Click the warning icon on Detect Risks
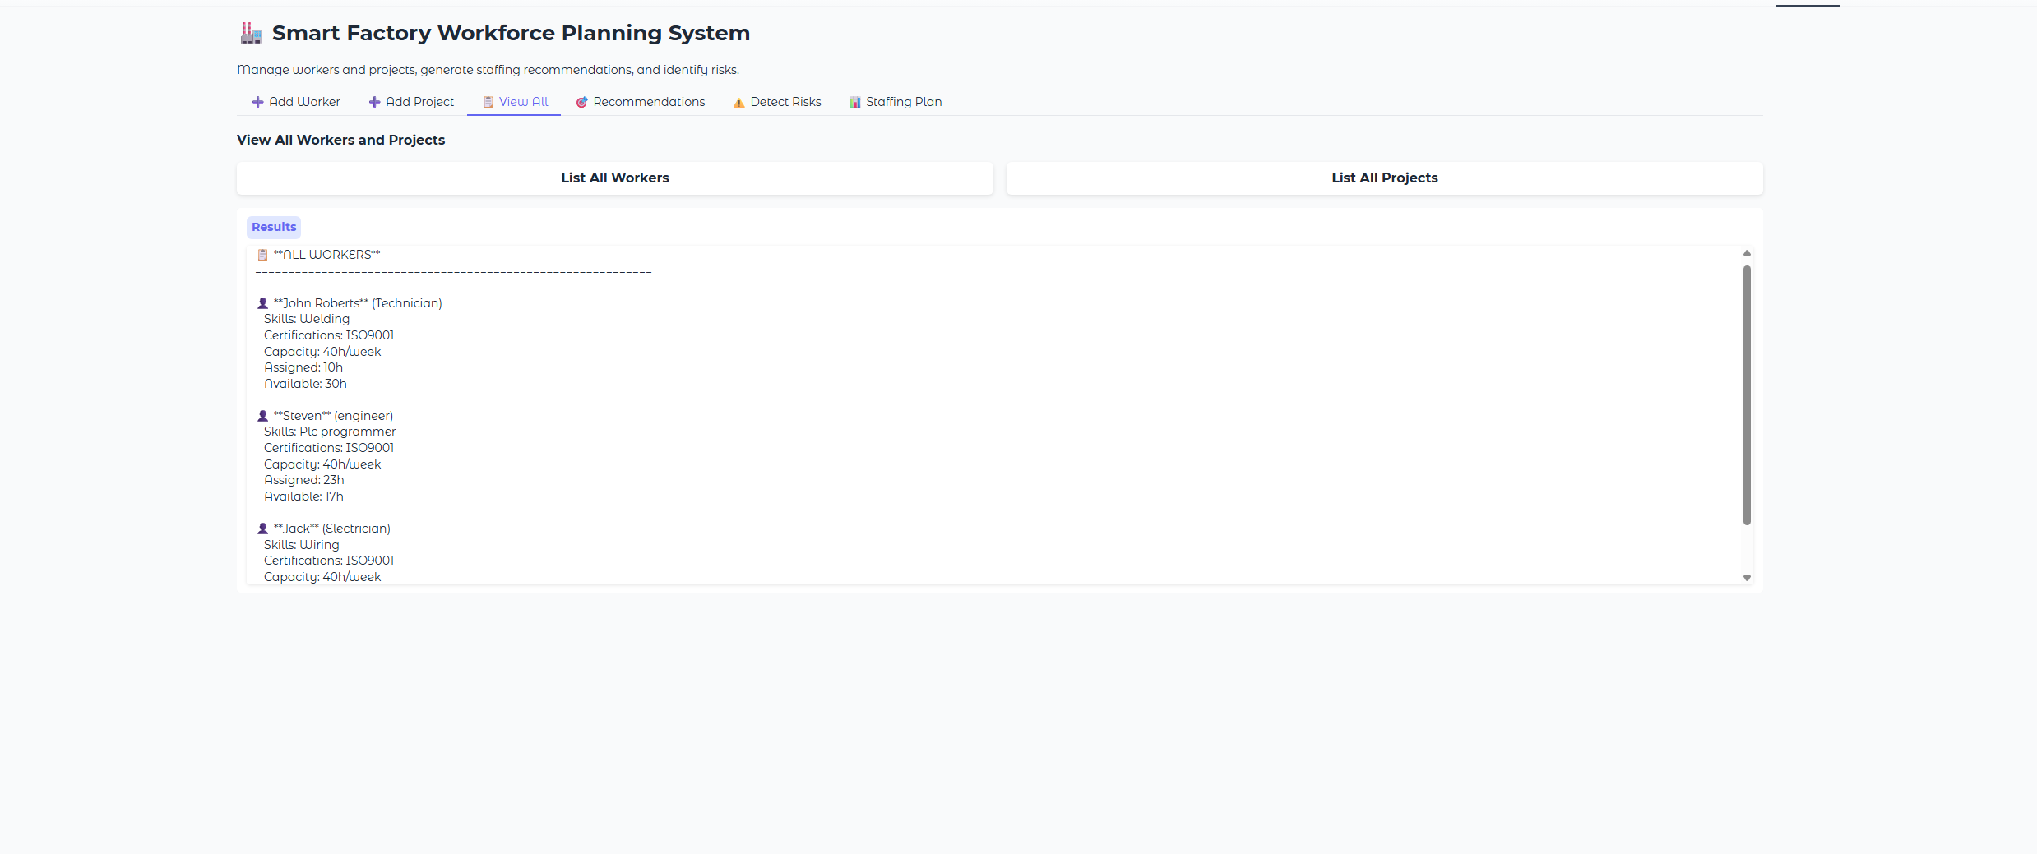Screen dimensions: 2037x854 [x=738, y=103]
